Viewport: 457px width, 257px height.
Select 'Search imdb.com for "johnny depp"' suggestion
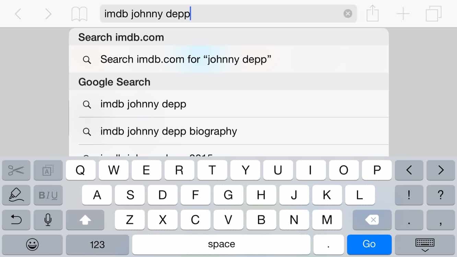click(186, 60)
